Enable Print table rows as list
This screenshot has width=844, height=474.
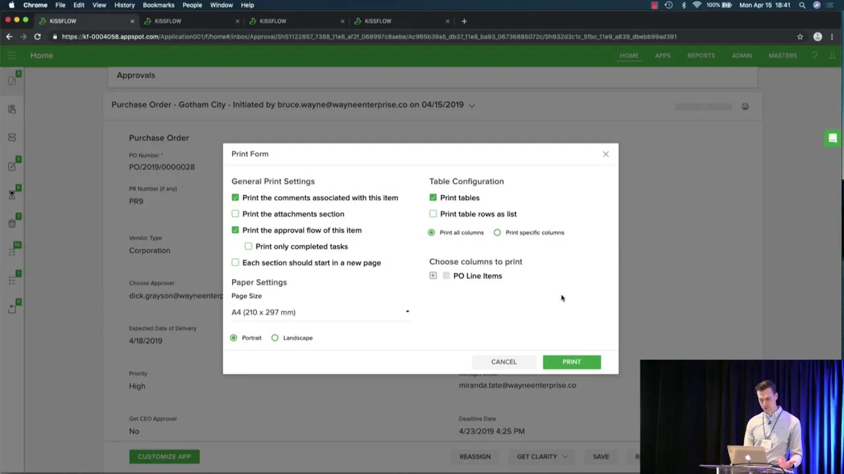coord(433,214)
